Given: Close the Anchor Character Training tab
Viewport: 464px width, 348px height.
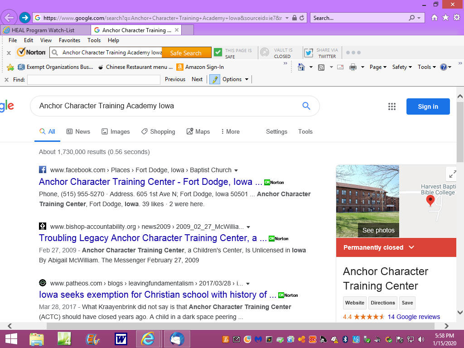Looking at the screenshot, I should [177, 30].
